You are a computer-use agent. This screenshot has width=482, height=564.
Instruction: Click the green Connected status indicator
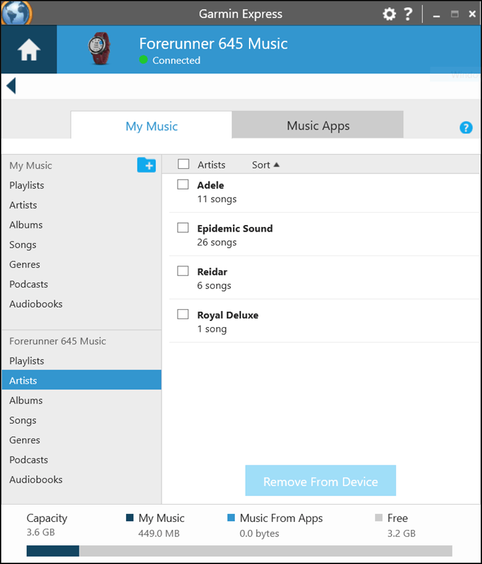pyautogui.click(x=144, y=59)
